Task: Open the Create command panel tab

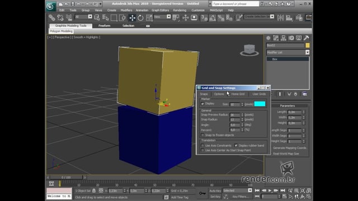Action: click(x=268, y=38)
